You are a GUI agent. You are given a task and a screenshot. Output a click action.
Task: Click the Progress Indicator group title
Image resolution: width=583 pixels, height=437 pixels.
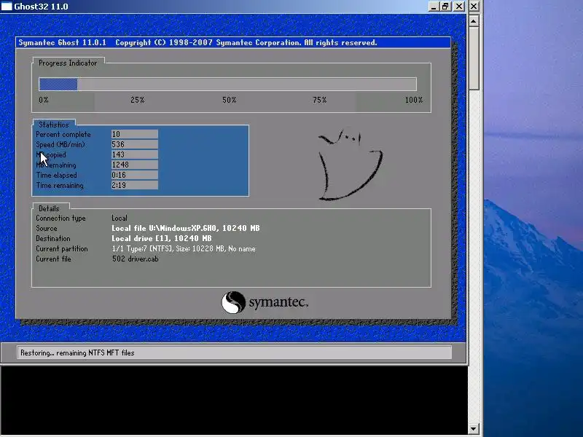pyautogui.click(x=68, y=63)
